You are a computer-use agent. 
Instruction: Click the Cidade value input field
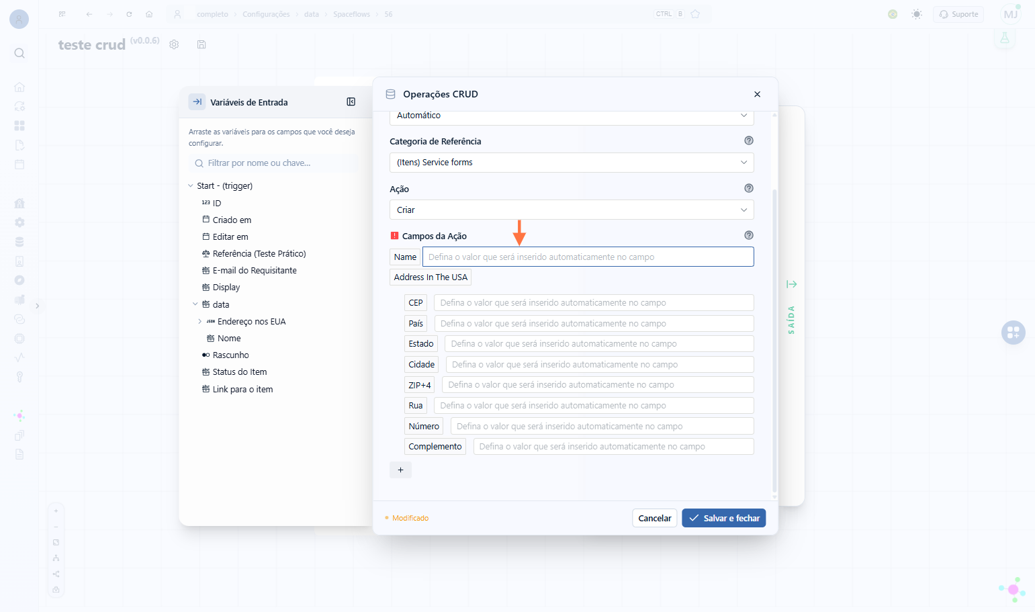[600, 365]
